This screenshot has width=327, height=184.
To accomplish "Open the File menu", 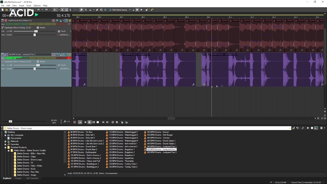I will 3,6.
